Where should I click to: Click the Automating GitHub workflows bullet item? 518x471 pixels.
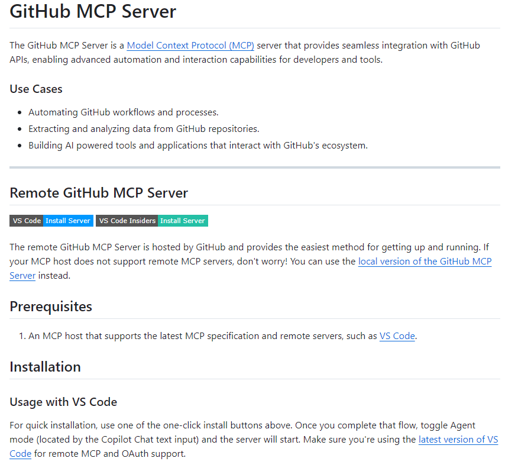pyautogui.click(x=123, y=112)
